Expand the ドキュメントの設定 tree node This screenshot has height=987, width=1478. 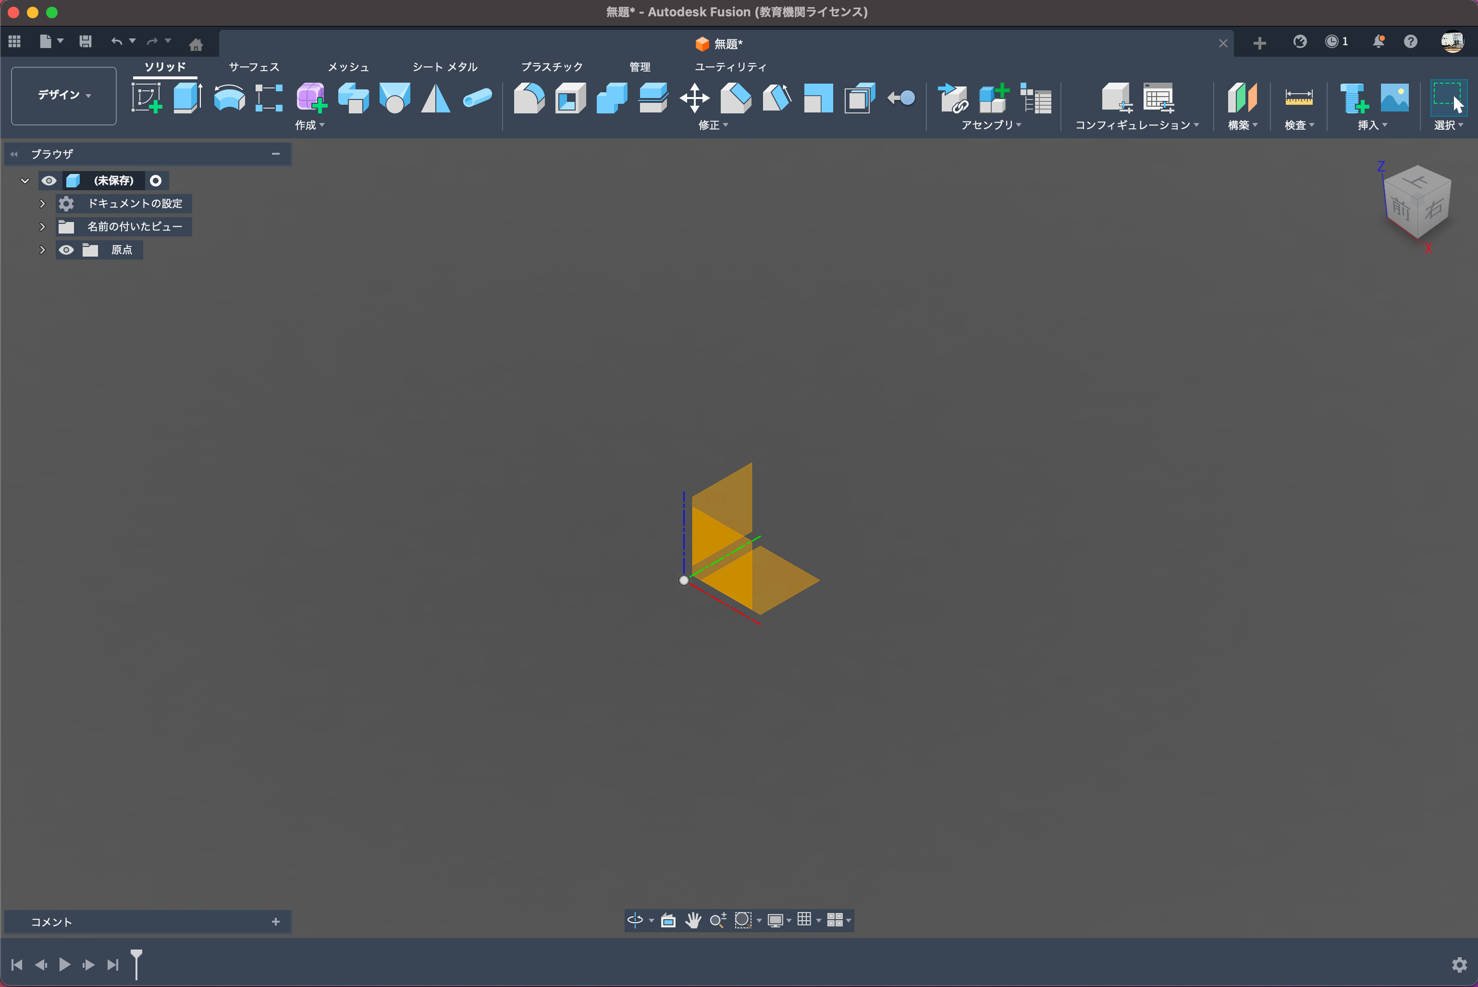[x=42, y=203]
